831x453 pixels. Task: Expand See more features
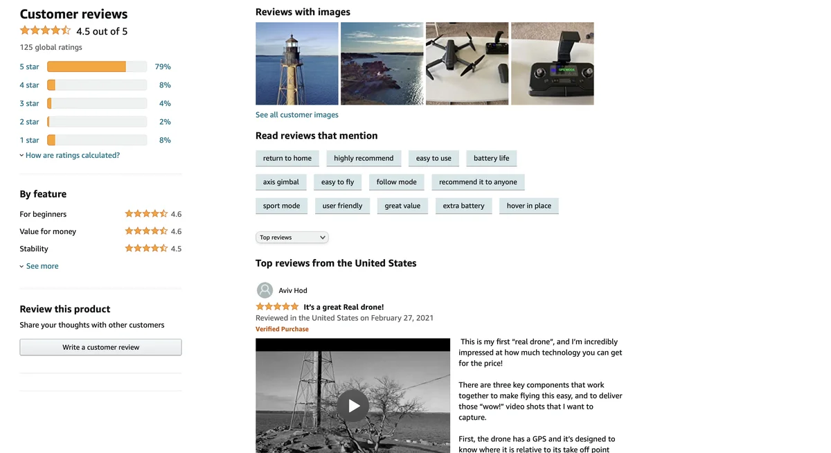39,266
